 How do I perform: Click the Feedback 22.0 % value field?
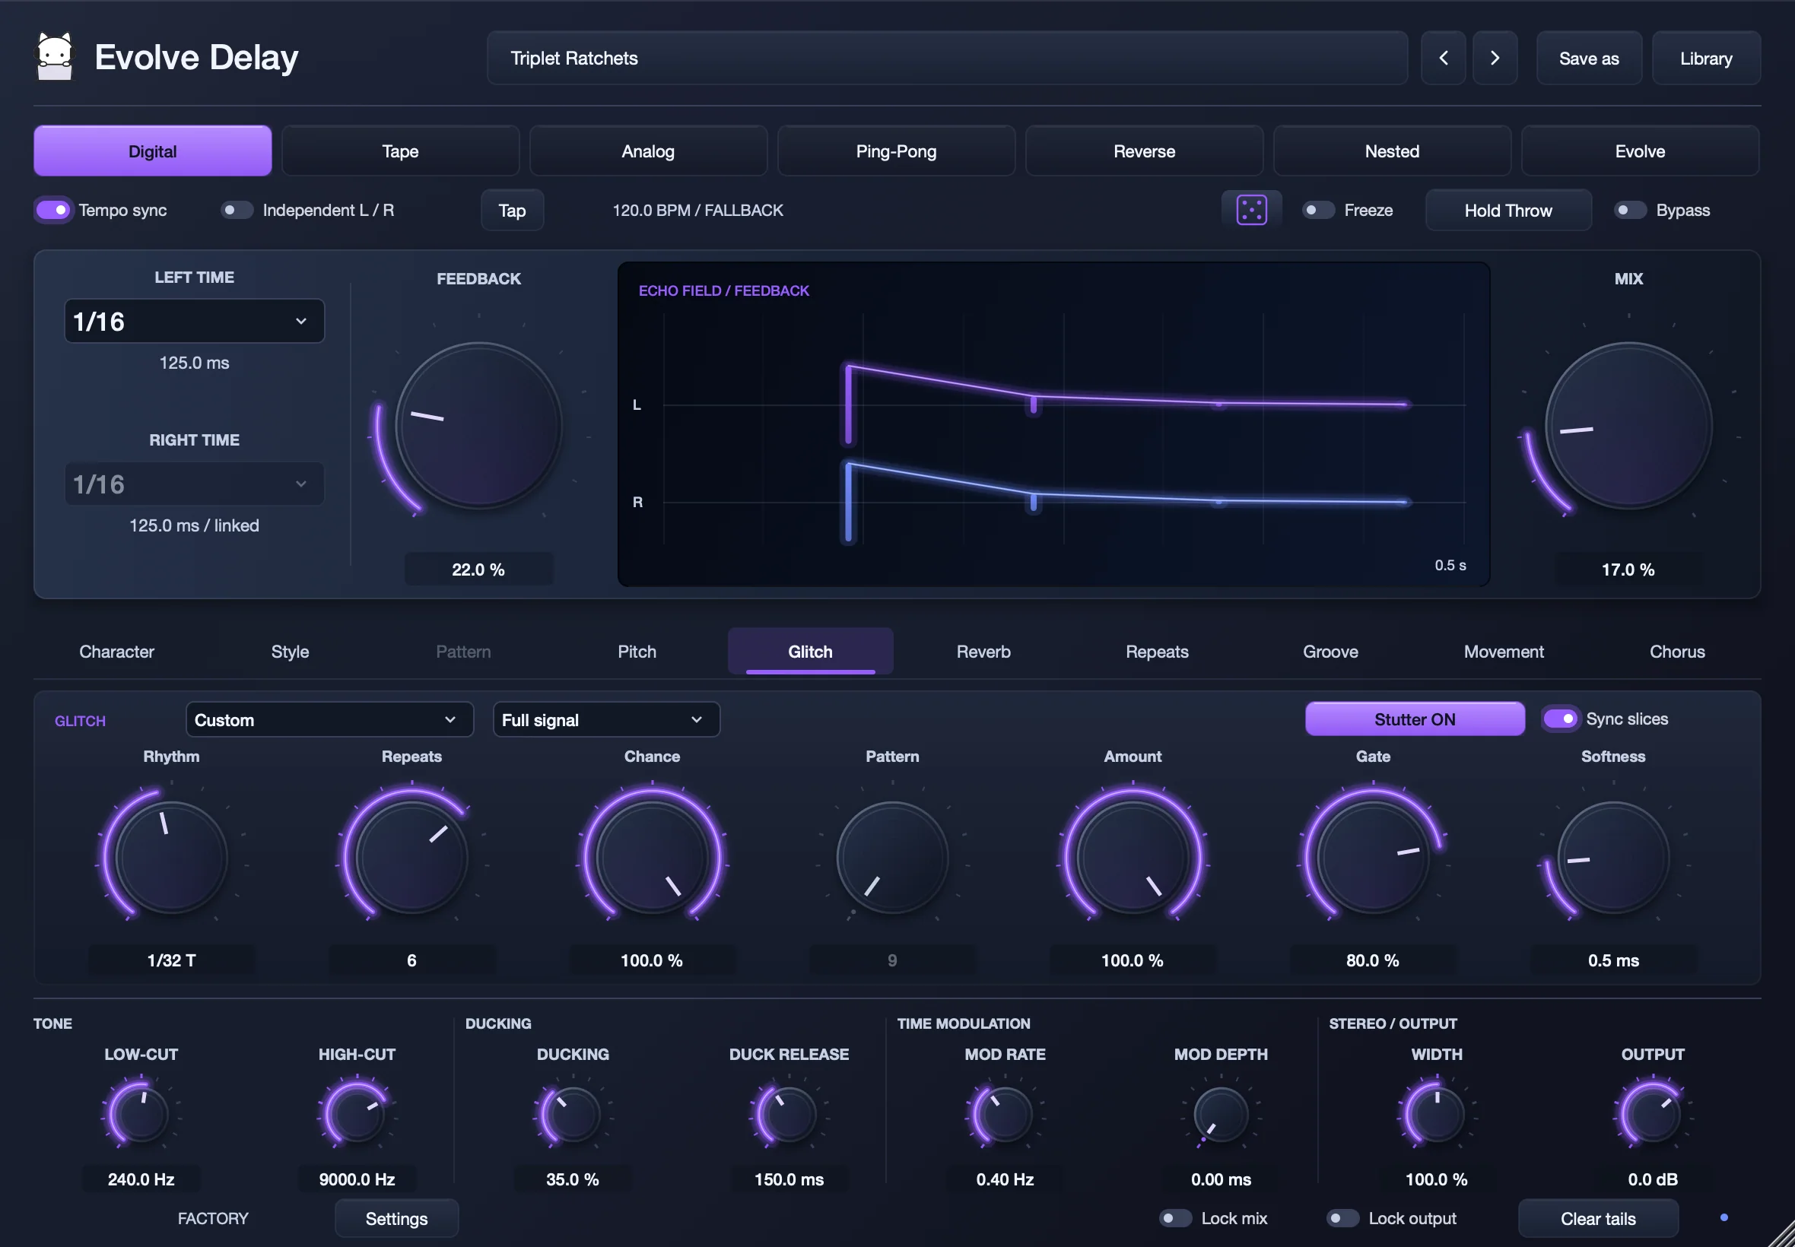[x=478, y=569]
